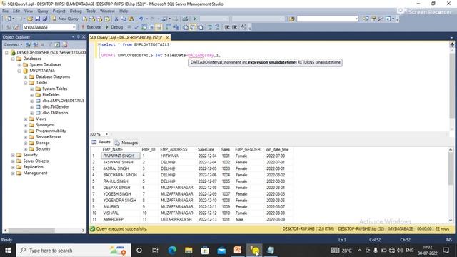
Task: Expand the System Databases node
Action: click(x=19, y=65)
